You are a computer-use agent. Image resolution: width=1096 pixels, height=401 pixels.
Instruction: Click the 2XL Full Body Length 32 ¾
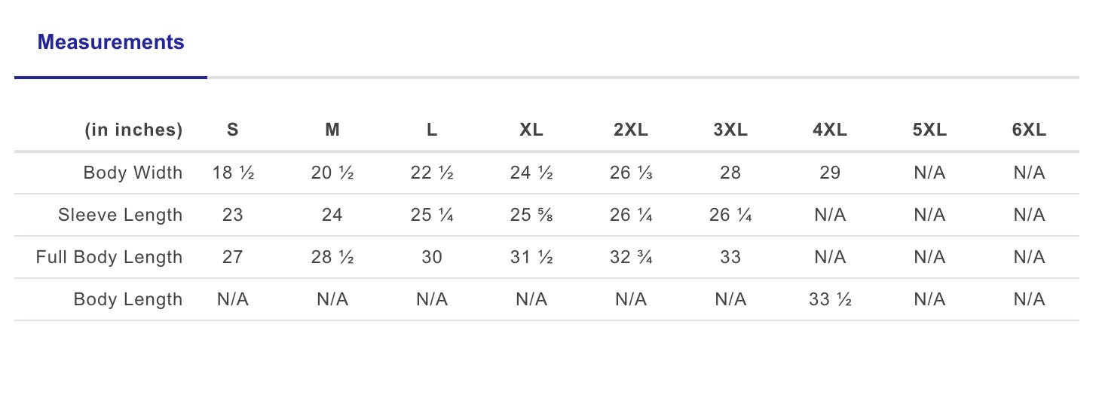coord(631,257)
